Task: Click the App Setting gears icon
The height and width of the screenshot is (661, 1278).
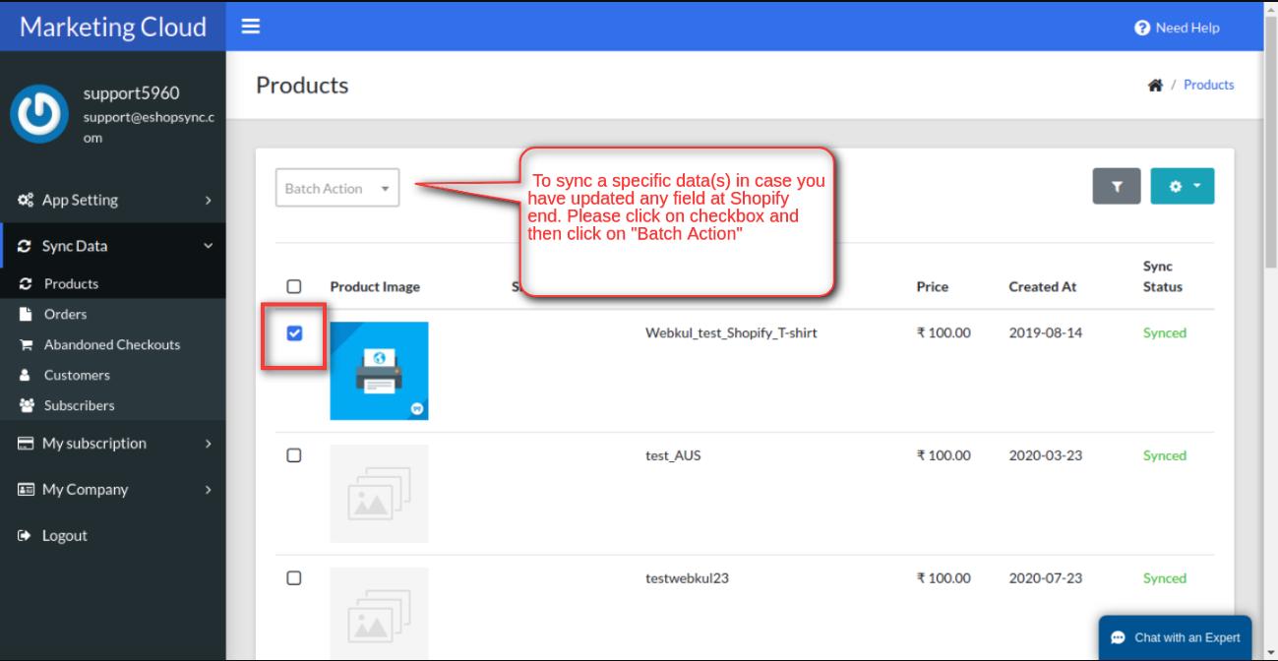Action: pos(27,200)
